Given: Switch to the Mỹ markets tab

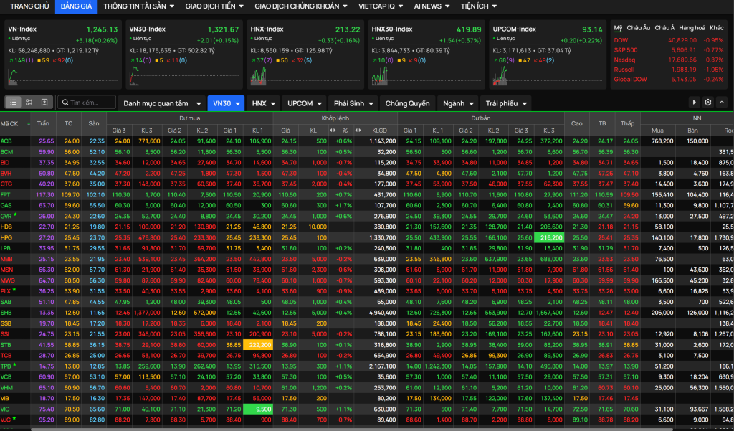Looking at the screenshot, I should click(x=619, y=28).
